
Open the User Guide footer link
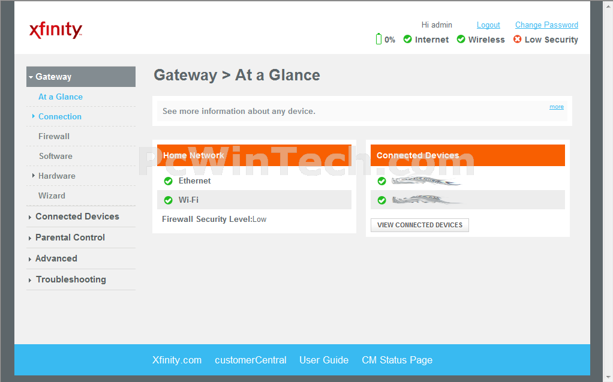[324, 360]
